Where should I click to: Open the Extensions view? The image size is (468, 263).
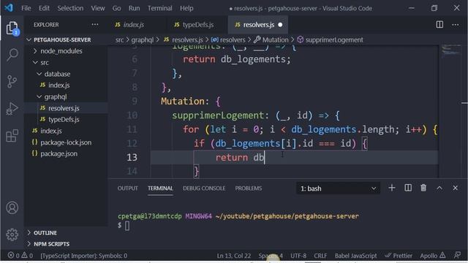12,136
